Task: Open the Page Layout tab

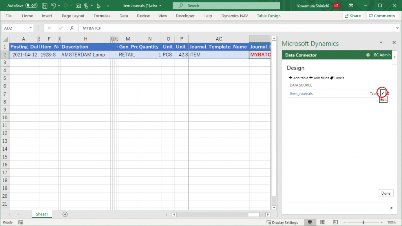Action: 73,16
